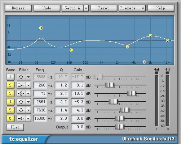Open the Help button

pos(161,8)
